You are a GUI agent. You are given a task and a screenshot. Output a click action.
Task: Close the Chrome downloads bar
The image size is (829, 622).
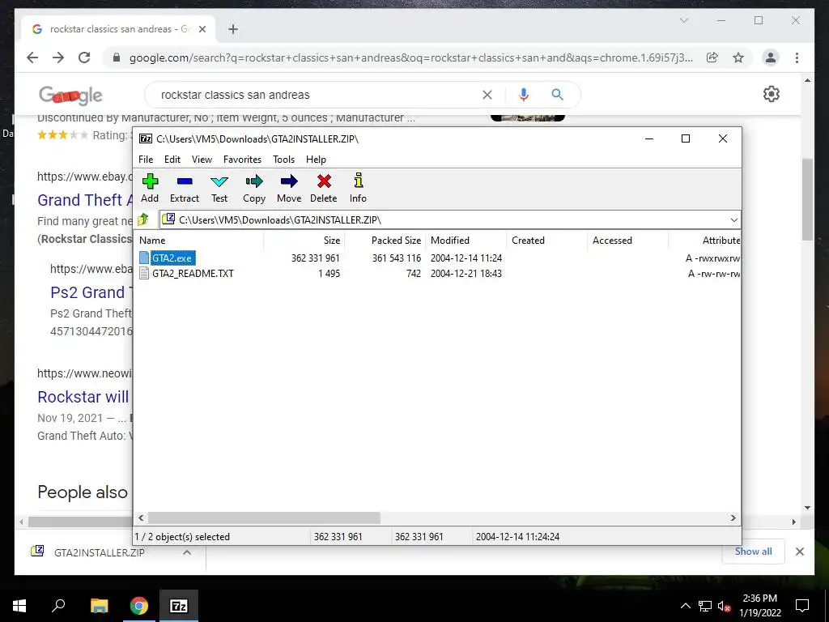point(799,552)
